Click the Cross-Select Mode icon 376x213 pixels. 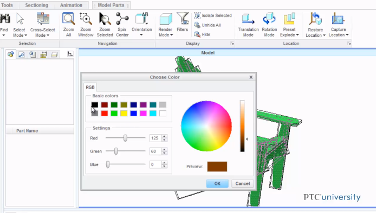point(43,19)
